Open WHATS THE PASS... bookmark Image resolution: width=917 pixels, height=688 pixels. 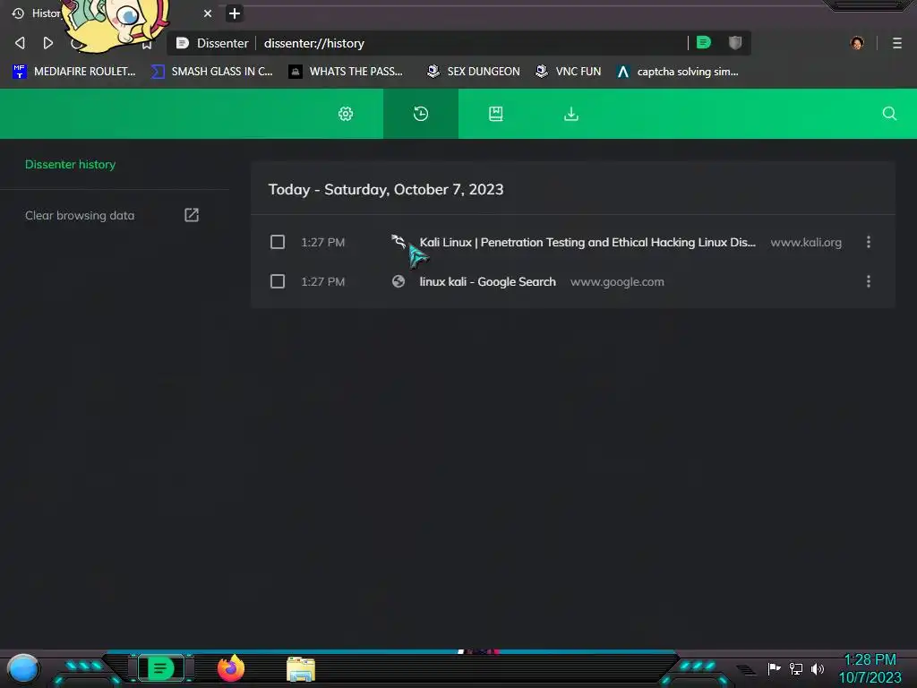[346, 72]
